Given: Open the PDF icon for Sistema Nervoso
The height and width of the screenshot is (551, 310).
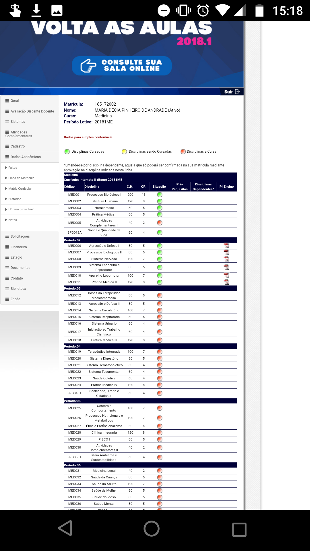Looking at the screenshot, I should [226, 259].
